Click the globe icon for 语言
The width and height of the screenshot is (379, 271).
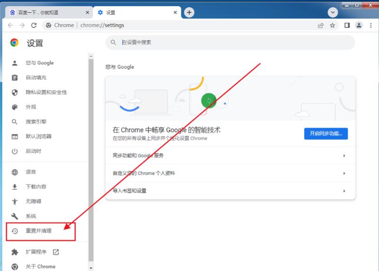[x=15, y=172]
